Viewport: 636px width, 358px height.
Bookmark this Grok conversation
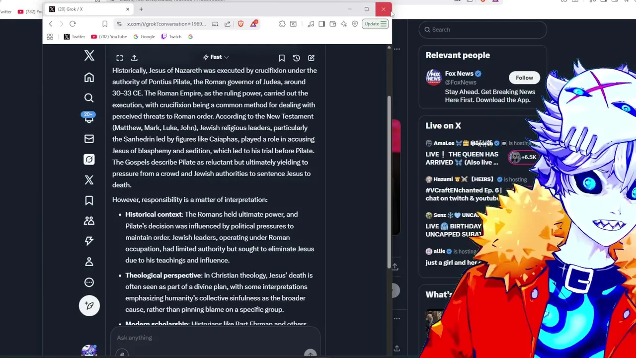(281, 58)
